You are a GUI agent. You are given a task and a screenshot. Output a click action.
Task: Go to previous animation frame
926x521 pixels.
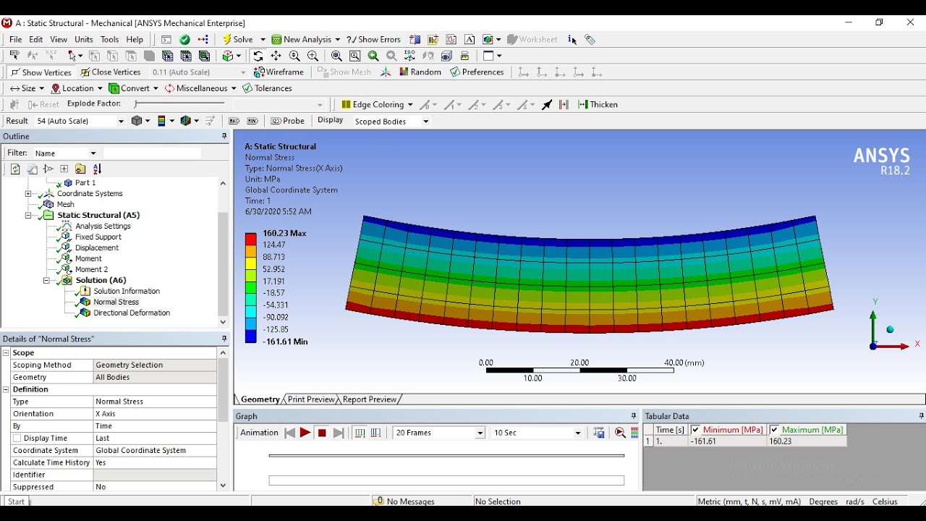289,433
